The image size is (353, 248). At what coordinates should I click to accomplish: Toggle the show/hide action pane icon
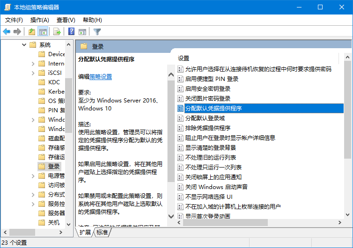pyautogui.click(x=82, y=32)
